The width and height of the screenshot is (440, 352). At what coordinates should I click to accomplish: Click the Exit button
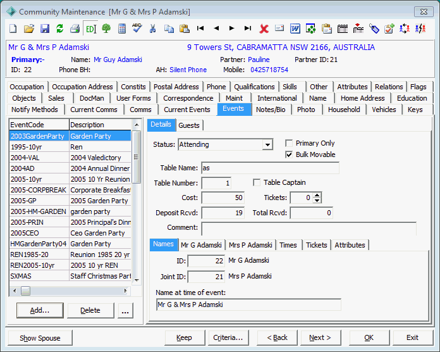coord(412,337)
